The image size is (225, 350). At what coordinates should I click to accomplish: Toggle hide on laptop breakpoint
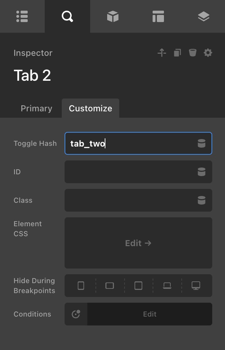click(x=167, y=286)
